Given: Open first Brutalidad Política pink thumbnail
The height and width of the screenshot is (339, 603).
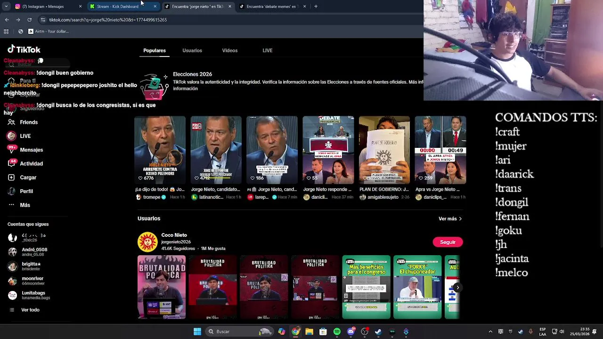Looking at the screenshot, I should [162, 287].
